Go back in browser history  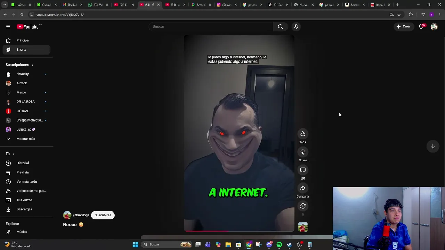[5, 15]
